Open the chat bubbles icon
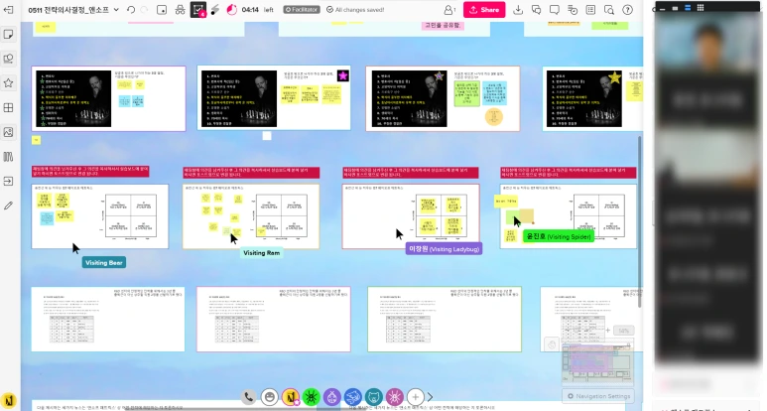The height and width of the screenshot is (411, 767). pyautogui.click(x=536, y=10)
